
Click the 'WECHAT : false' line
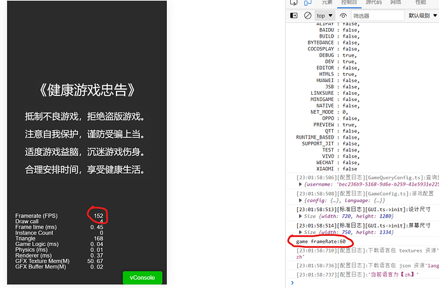pyautogui.click(x=338, y=162)
